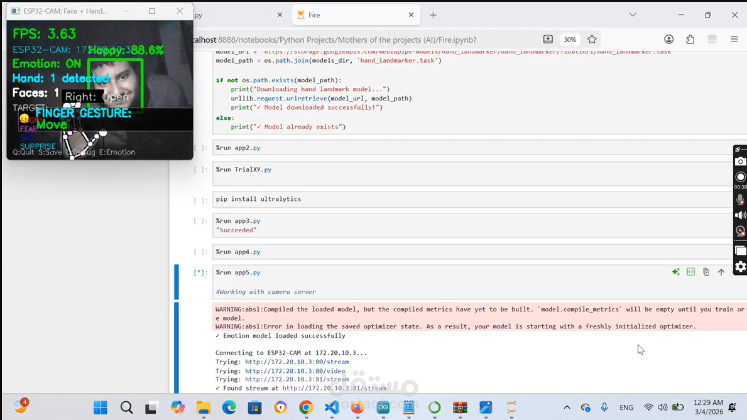Toggle the recorder webcam overlay
This screenshot has height=420, width=747.
(740, 231)
